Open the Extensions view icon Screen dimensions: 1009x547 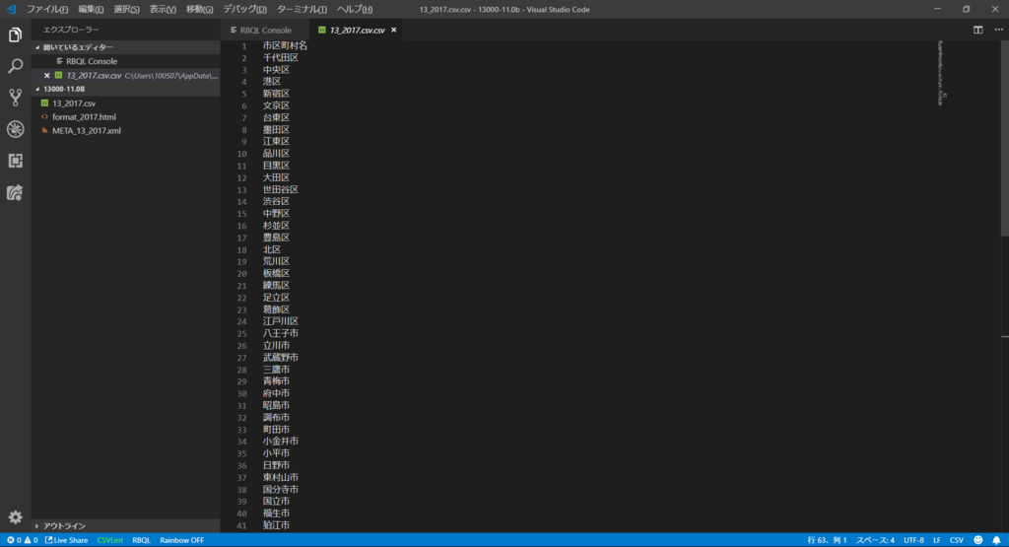(x=16, y=161)
